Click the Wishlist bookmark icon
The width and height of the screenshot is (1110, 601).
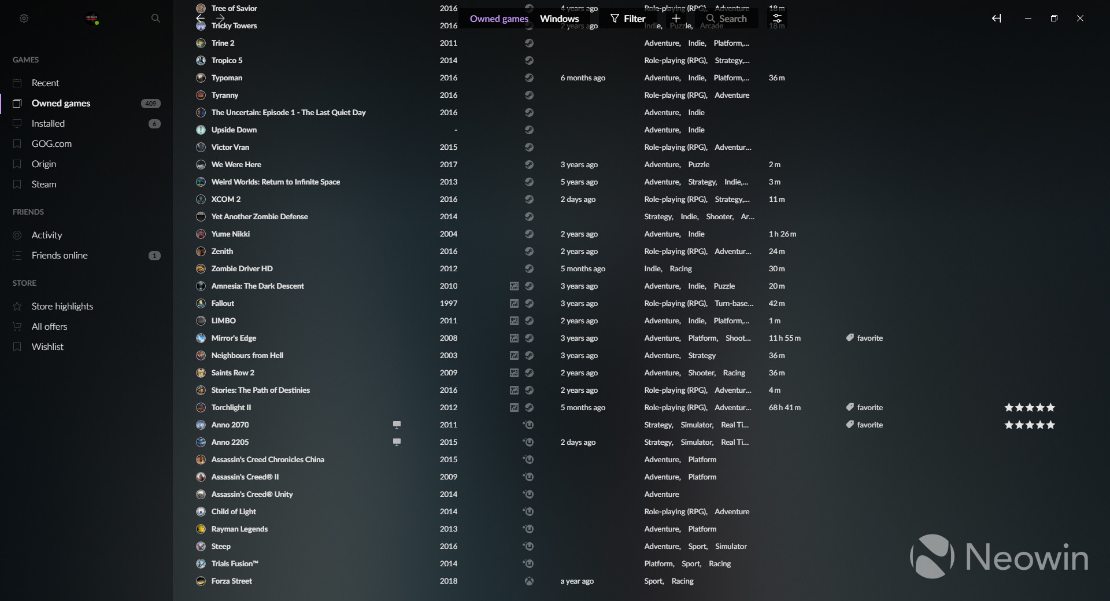point(17,346)
